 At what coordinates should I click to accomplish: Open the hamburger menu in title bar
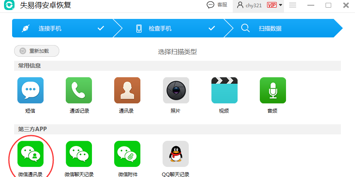coord(293,5)
